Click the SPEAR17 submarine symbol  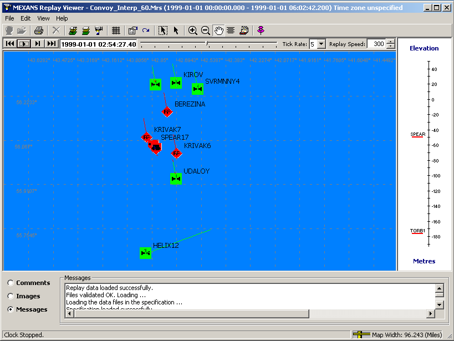155,147
